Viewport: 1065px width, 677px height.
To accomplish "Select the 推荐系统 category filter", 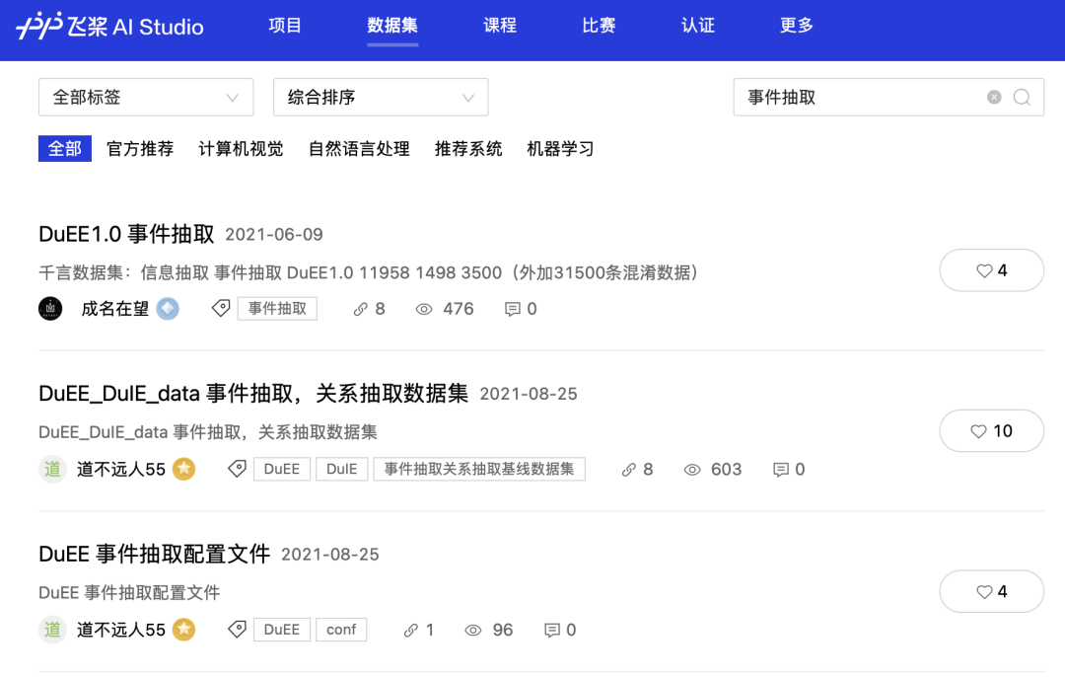I will (x=468, y=149).
